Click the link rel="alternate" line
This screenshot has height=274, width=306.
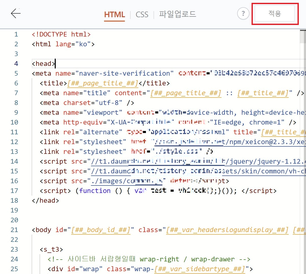click(172, 132)
